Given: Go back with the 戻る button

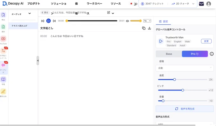Looking at the screenshot, I should (x=45, y=12).
